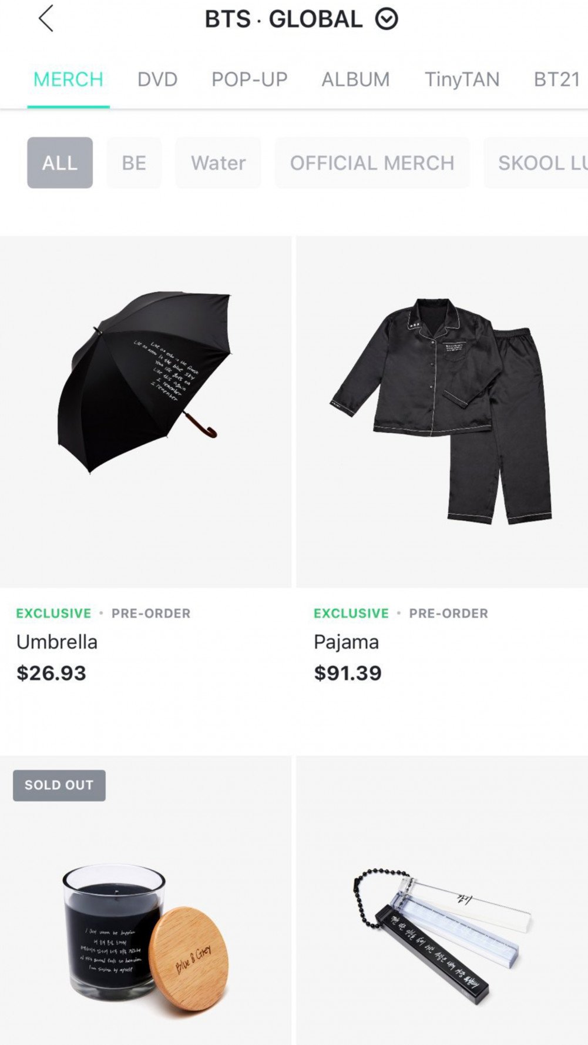View the acrylic keyring product image

(442, 929)
